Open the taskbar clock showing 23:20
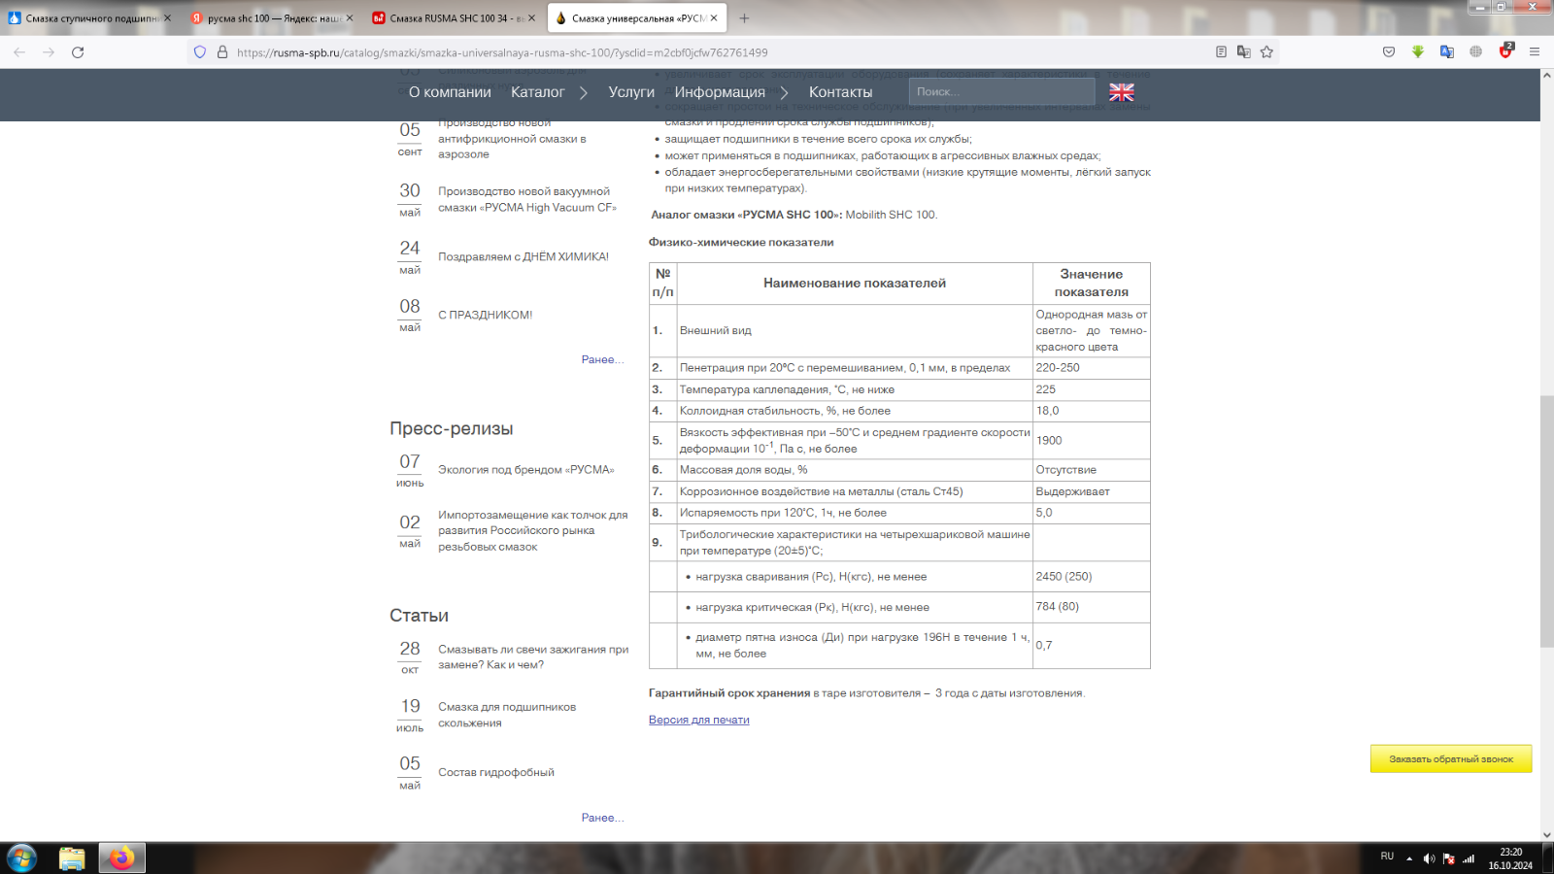 click(x=1510, y=858)
